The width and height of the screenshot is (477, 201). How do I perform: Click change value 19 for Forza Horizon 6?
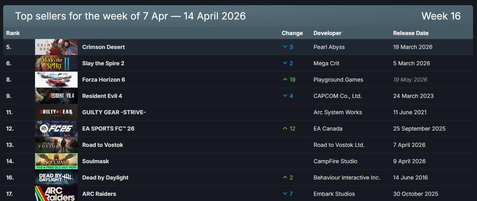click(x=292, y=80)
